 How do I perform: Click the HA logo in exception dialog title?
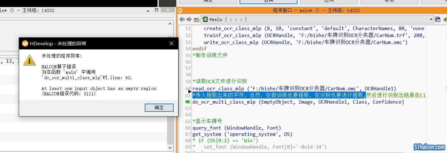[x=25, y=43]
